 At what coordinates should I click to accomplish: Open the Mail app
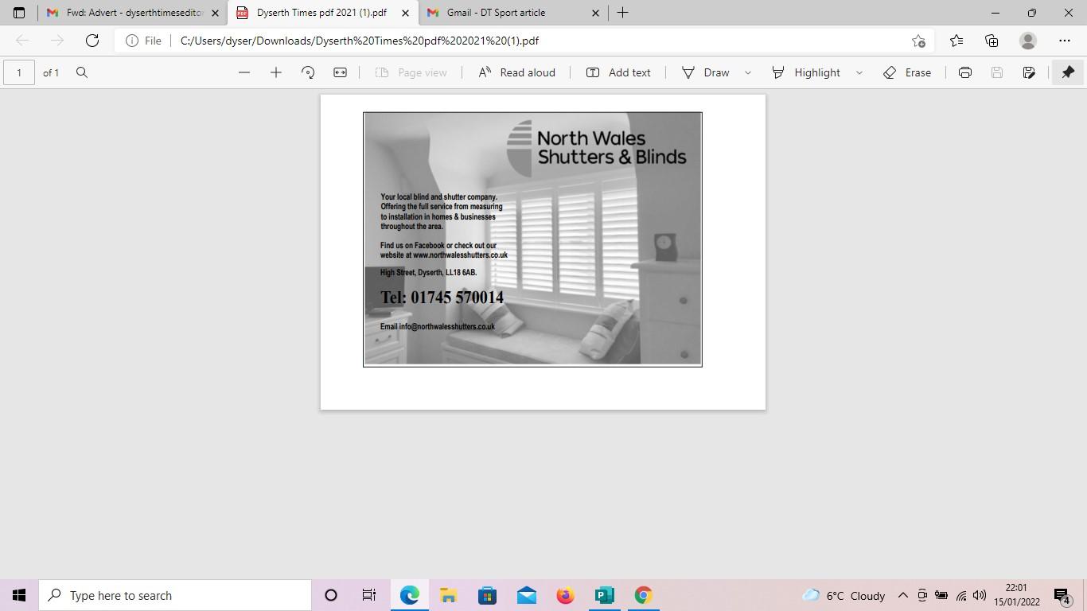(526, 595)
